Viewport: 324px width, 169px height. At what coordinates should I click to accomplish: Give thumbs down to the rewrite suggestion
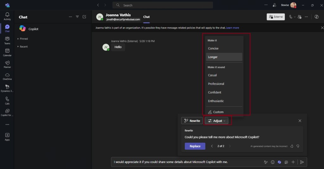(x=298, y=146)
